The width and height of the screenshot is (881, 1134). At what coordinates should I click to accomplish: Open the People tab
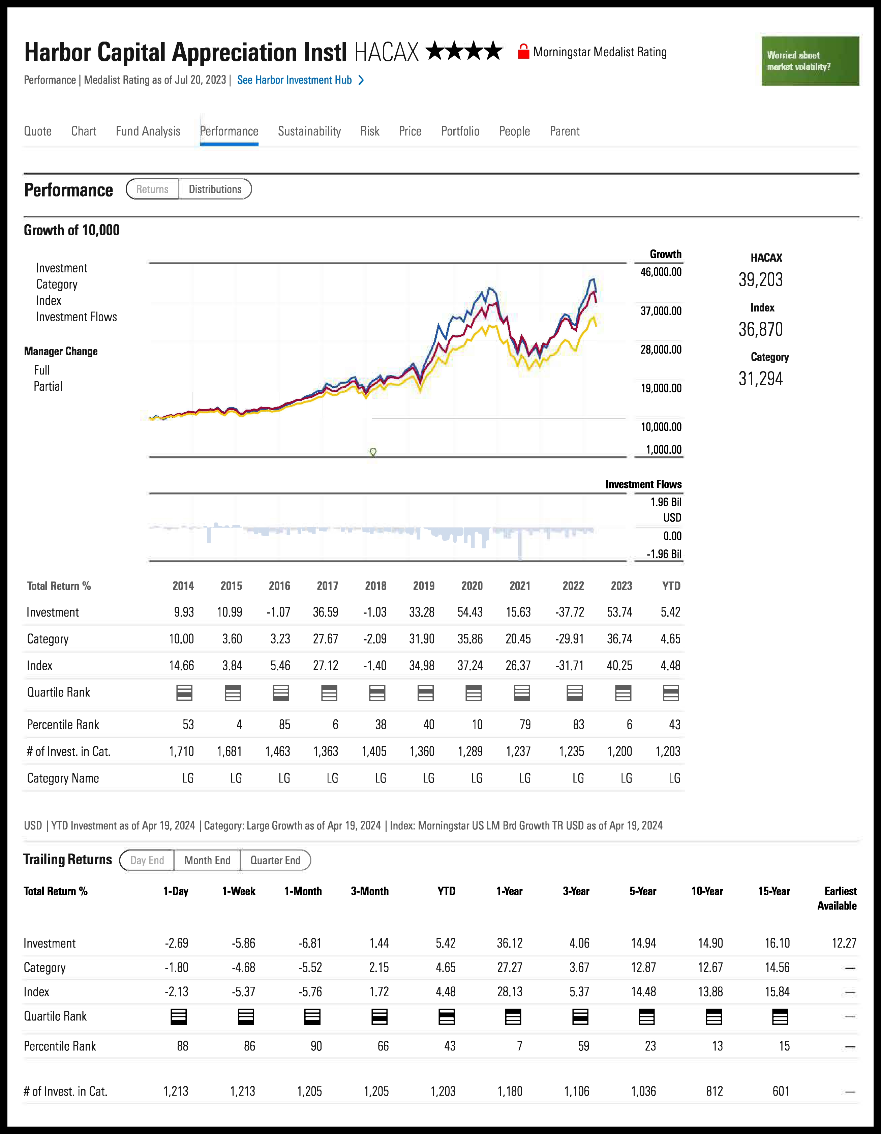[x=515, y=131]
